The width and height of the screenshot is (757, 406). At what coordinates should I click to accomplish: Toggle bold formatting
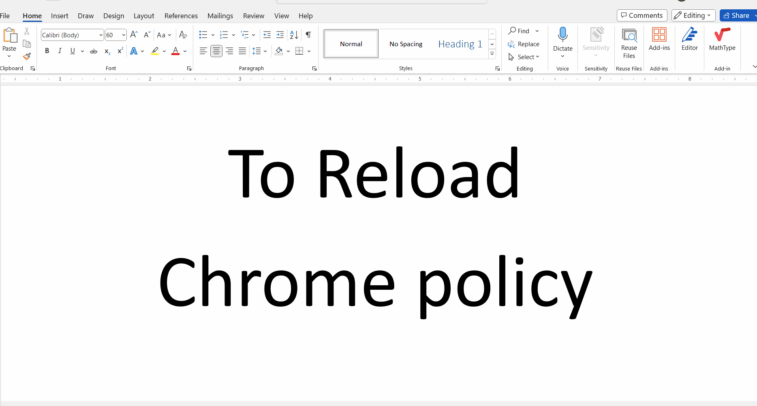click(x=47, y=51)
